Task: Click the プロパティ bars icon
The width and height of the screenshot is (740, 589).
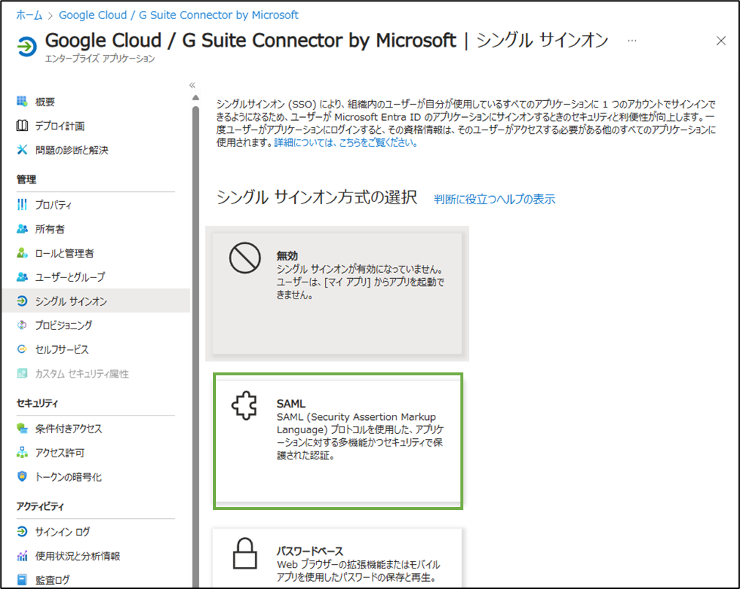Action: pos(22,204)
